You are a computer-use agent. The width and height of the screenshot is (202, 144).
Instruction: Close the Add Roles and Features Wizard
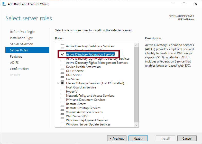click(196, 4)
